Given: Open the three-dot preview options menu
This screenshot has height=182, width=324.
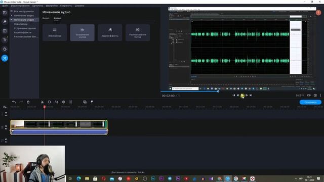Looking at the screenshot, I should point(320,95).
